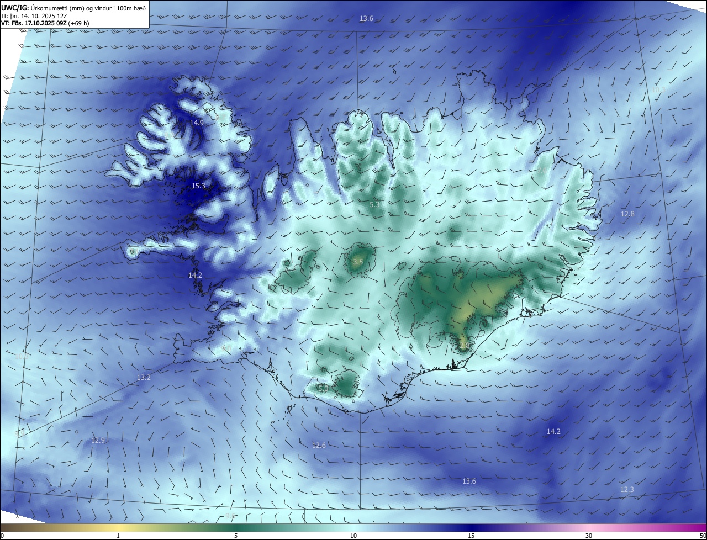
Task: Click the 5 tick on the colour scale
Action: click(x=236, y=536)
